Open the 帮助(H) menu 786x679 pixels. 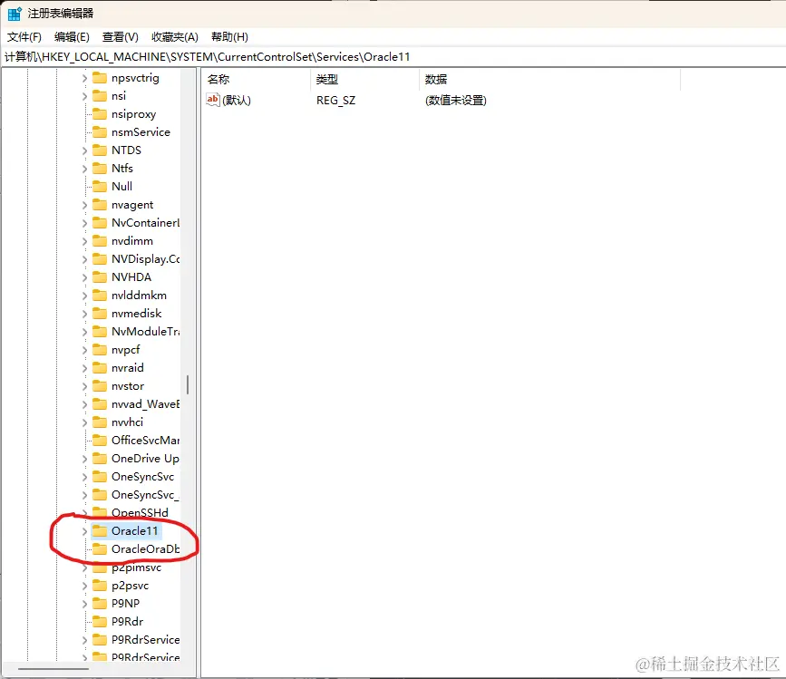[229, 37]
